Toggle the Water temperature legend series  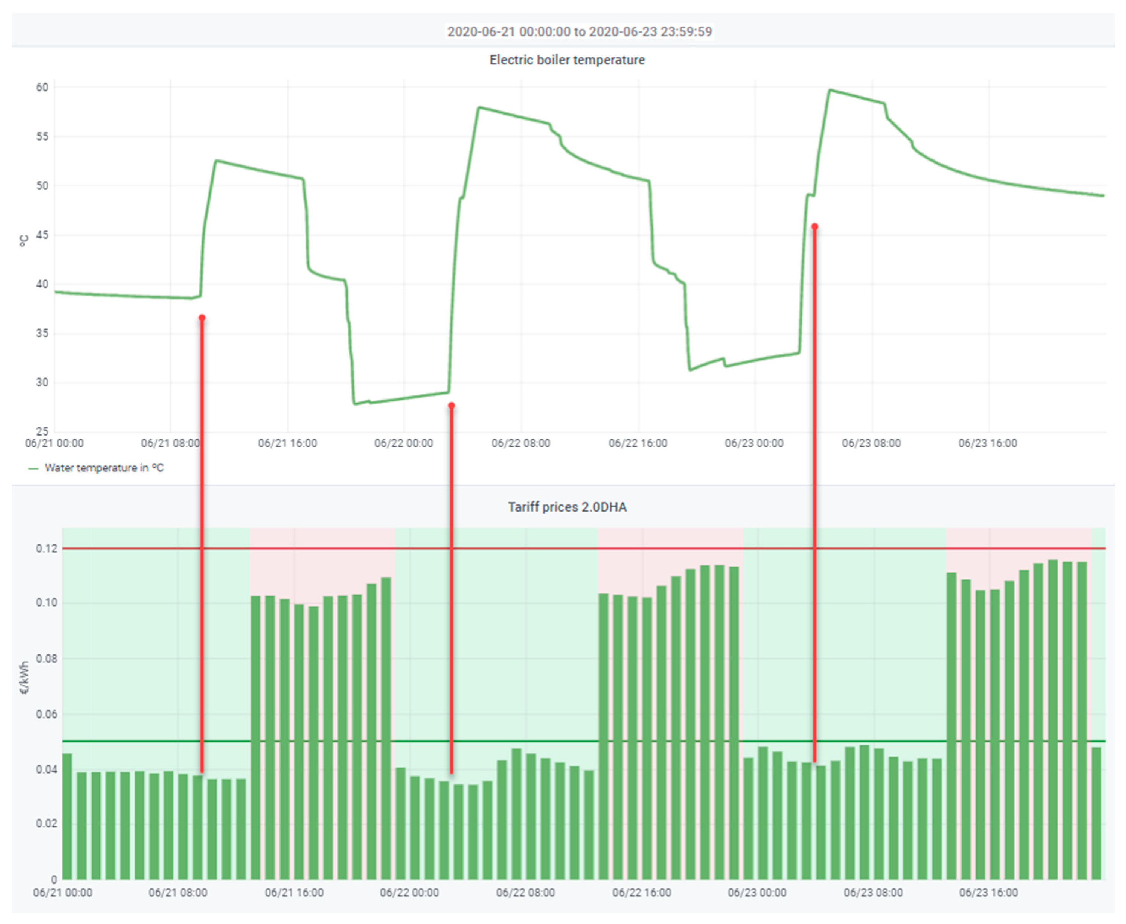tap(104, 468)
